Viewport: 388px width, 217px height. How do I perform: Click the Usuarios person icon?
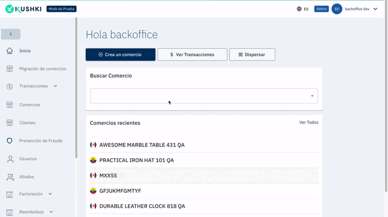(x=10, y=159)
